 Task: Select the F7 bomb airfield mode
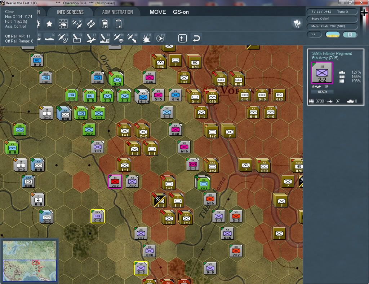91,38
